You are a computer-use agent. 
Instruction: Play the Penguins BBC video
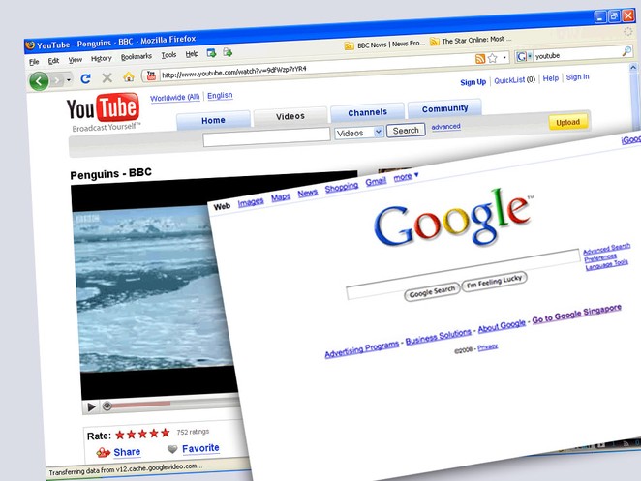click(92, 406)
